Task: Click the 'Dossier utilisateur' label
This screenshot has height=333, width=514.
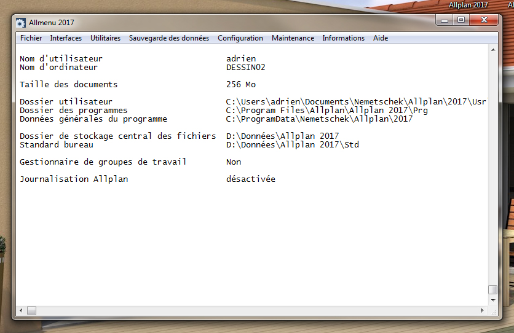Action: 66,101
